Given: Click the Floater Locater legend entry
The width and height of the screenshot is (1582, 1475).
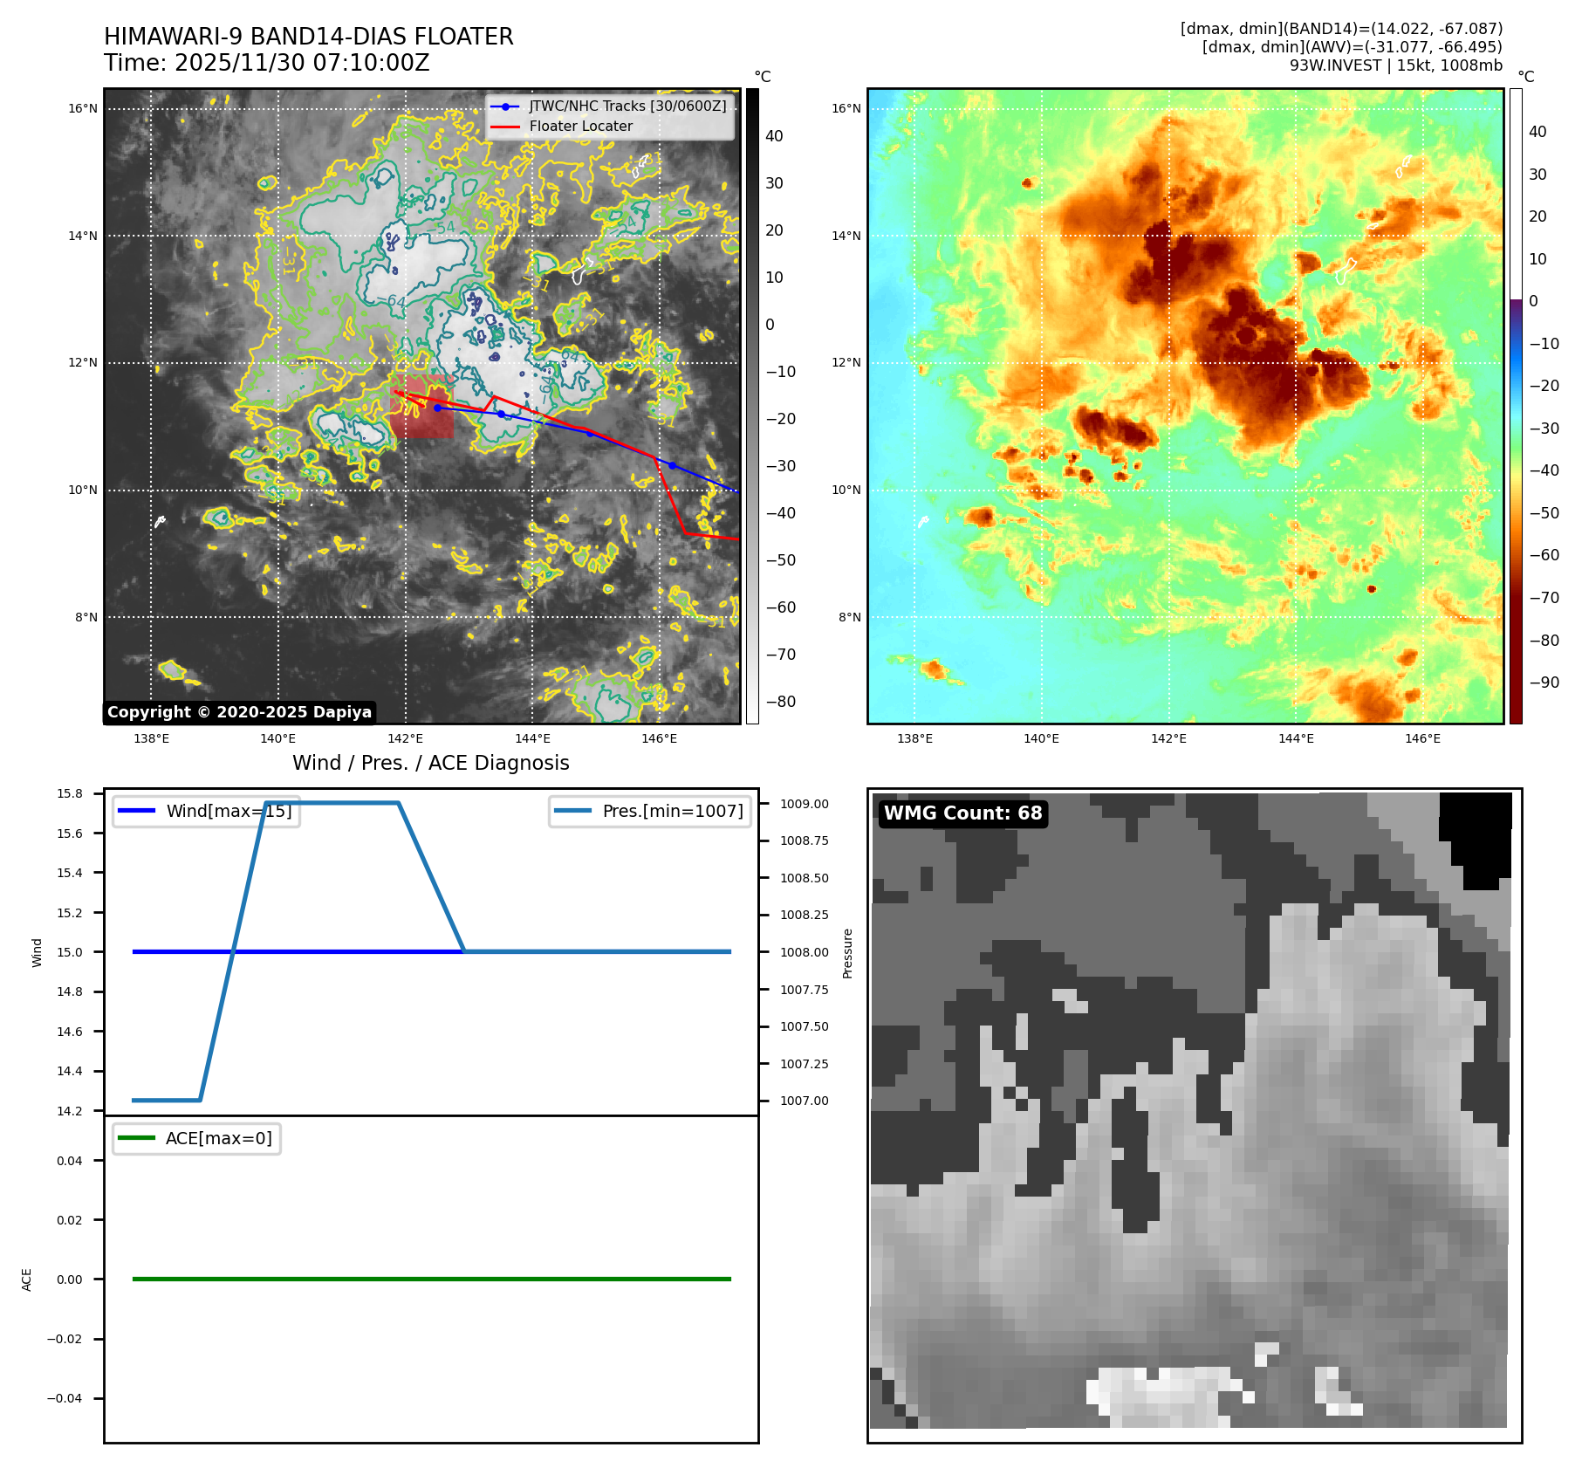Looking at the screenshot, I should point(580,126).
